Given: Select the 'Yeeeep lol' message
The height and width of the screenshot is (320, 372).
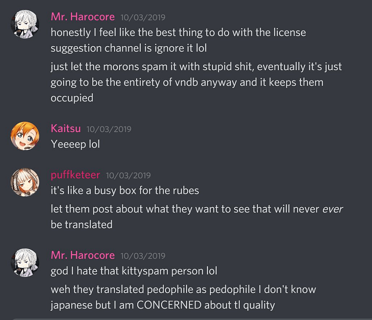Looking at the screenshot, I should pyautogui.click(x=75, y=144).
